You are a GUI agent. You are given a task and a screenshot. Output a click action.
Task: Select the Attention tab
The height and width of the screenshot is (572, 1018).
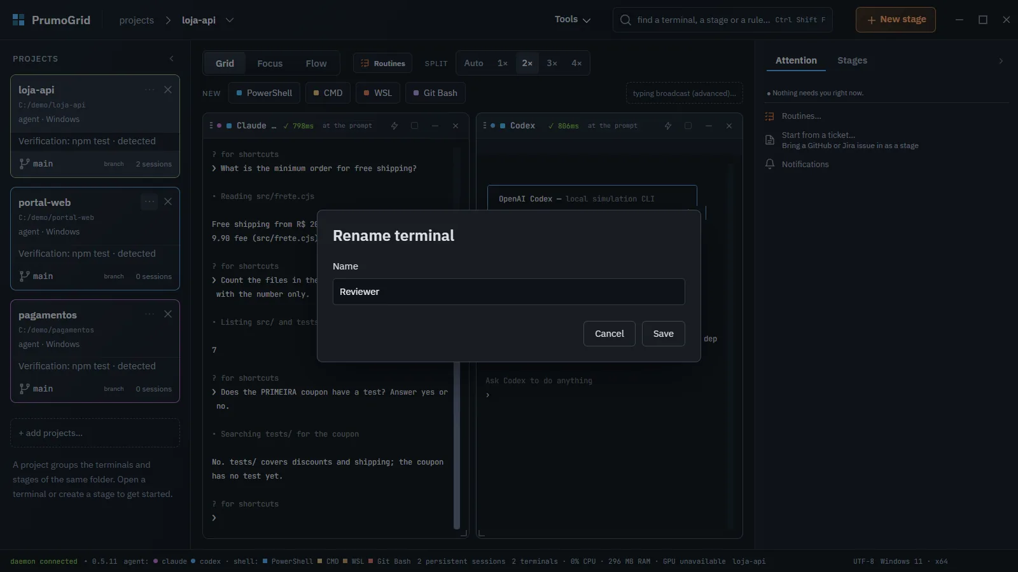[x=796, y=60]
